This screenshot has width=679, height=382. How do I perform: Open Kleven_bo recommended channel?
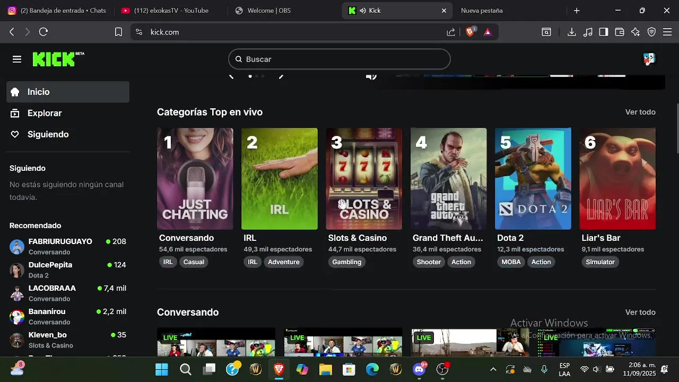(68, 340)
